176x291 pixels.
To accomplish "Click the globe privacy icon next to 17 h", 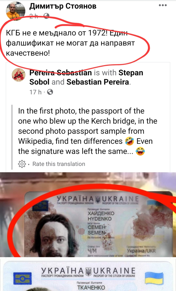I will 50,92.
